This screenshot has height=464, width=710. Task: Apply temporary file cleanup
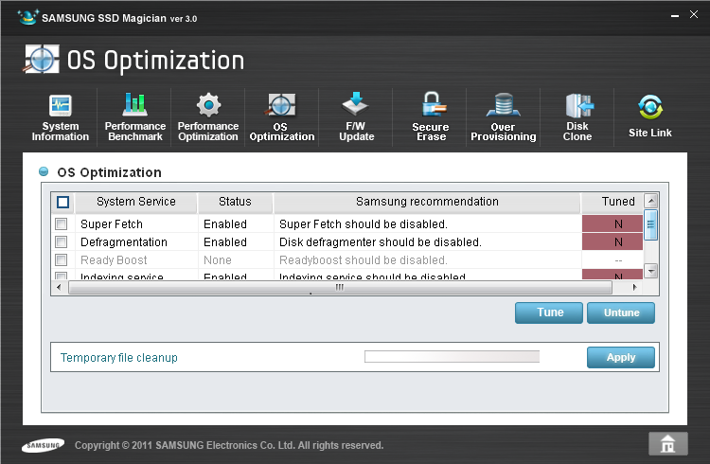point(621,358)
